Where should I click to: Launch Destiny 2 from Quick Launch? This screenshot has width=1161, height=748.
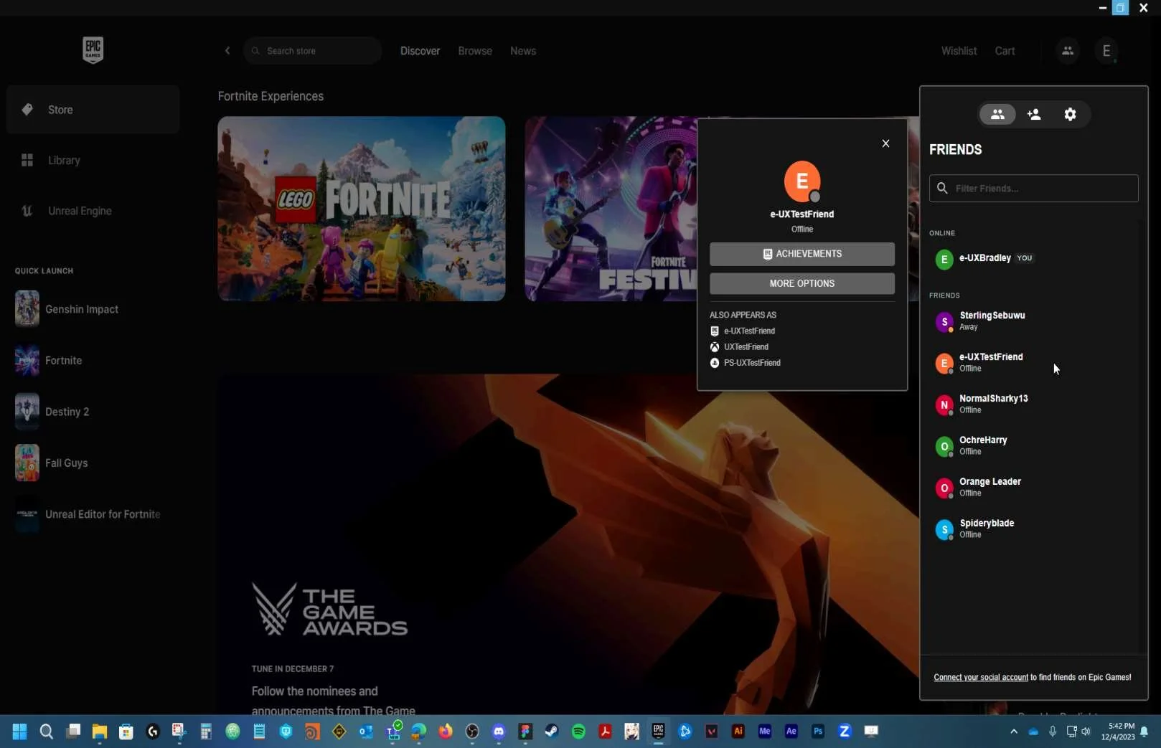click(x=52, y=412)
